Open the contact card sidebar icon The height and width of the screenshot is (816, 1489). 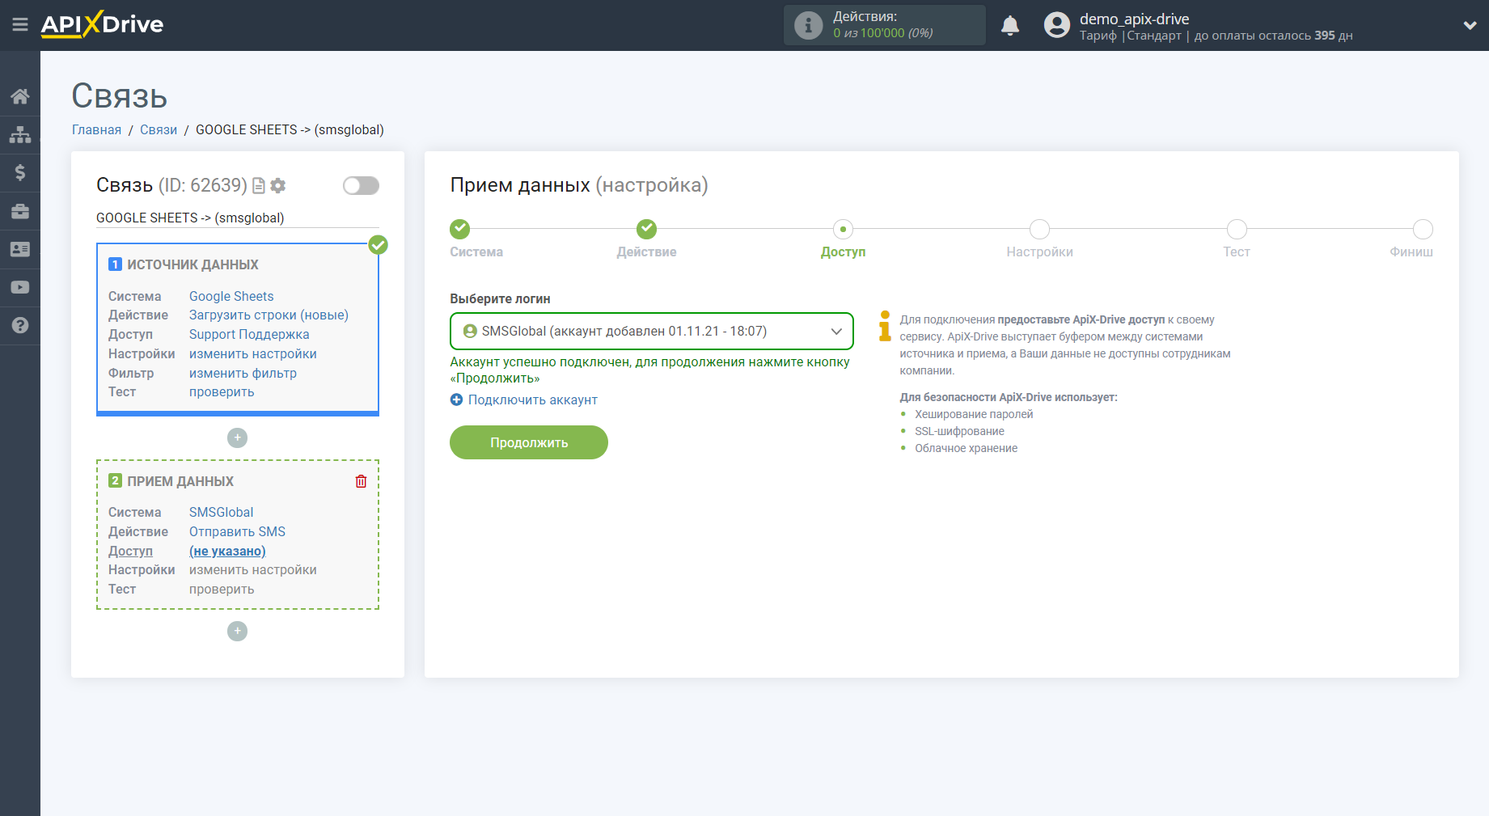click(20, 249)
